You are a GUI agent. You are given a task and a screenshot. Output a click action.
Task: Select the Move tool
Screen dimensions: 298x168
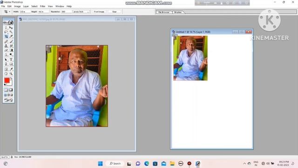(x=11, y=28)
